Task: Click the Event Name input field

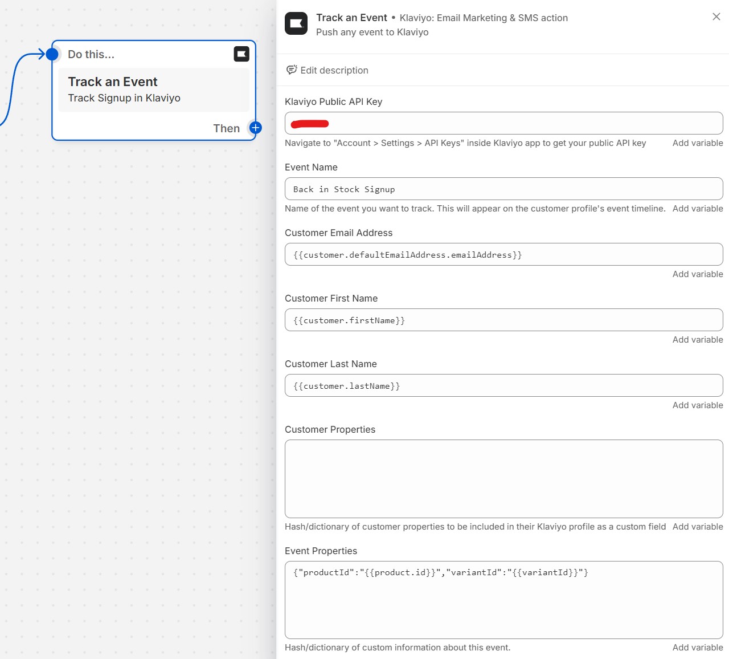Action: (x=504, y=189)
